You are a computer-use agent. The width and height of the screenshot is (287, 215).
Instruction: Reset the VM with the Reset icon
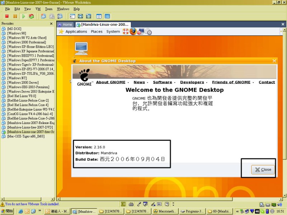click(32, 16)
